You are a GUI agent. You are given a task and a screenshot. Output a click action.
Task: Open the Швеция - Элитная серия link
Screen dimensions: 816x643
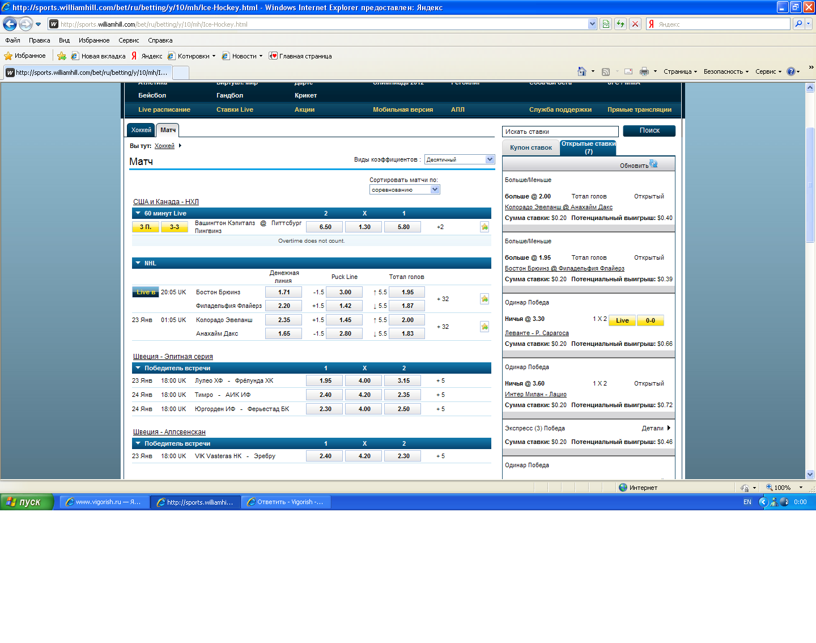173,357
